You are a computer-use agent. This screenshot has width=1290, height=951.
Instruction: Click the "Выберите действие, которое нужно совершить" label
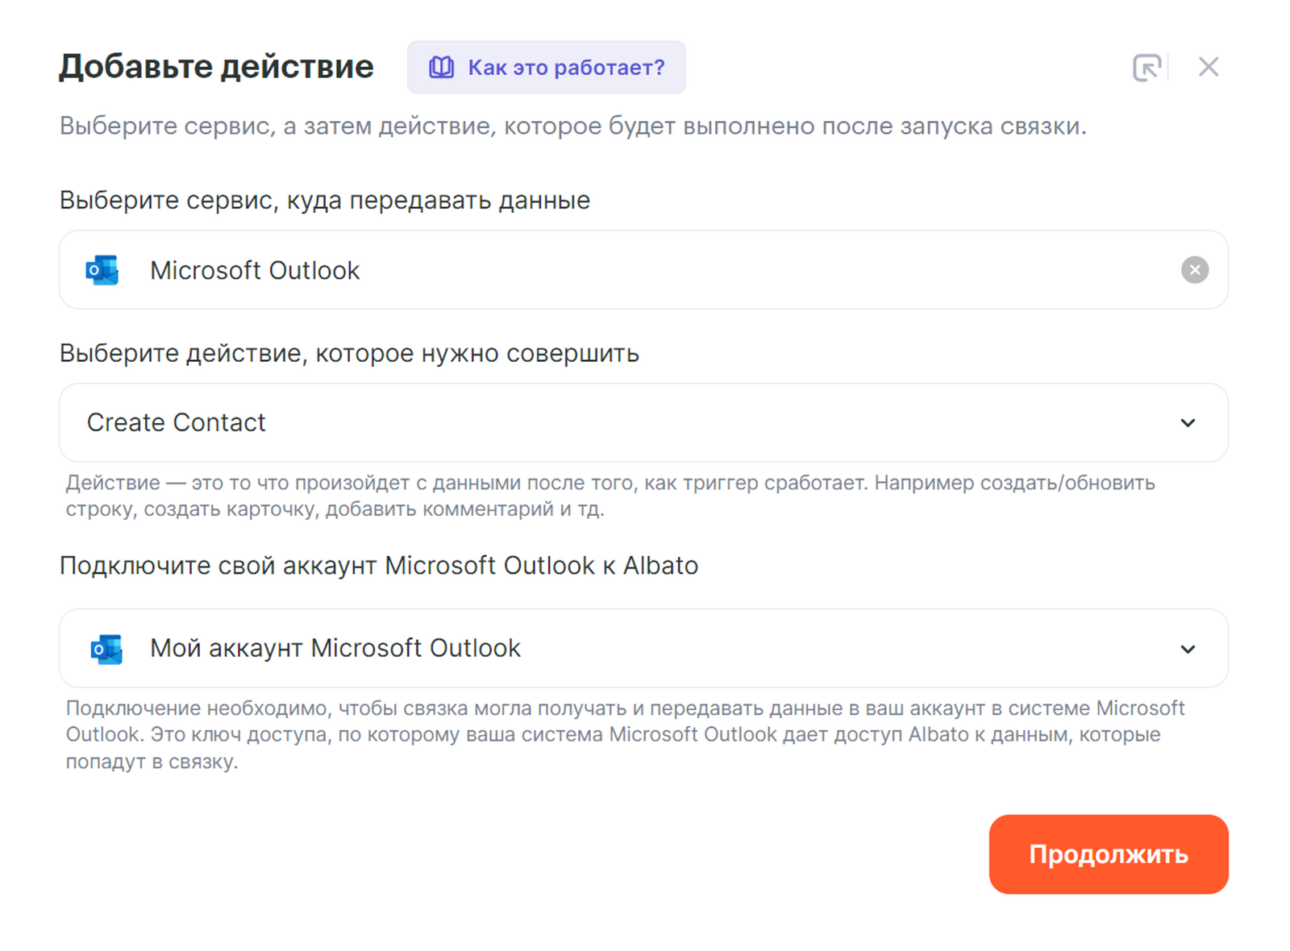click(x=349, y=353)
